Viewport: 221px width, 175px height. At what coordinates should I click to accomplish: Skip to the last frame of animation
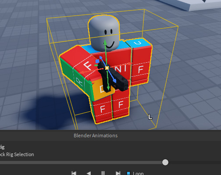click(118, 173)
